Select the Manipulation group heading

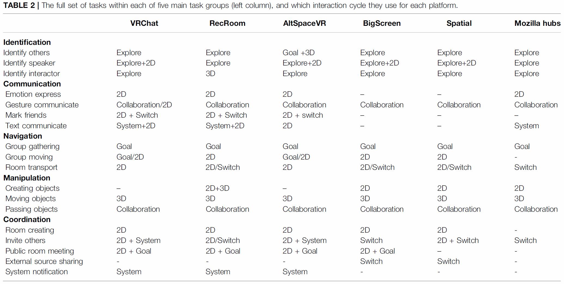[x=27, y=178]
